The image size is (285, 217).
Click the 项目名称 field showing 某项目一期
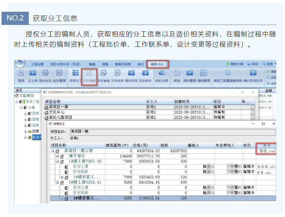(x=173, y=132)
